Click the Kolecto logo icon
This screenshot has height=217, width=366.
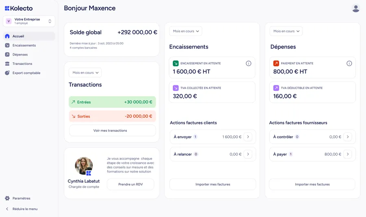[7, 9]
